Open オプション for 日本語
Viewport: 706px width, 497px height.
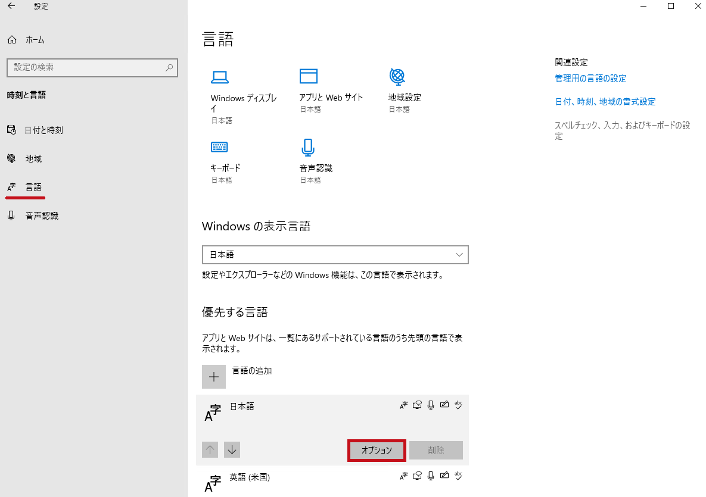tap(377, 450)
